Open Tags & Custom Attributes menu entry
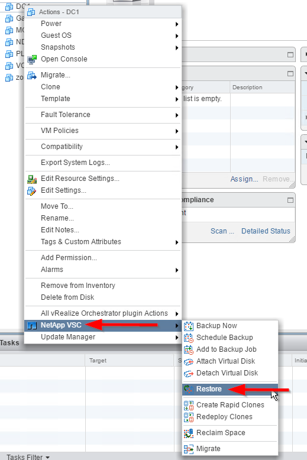The width and height of the screenshot is (307, 460). (103, 242)
